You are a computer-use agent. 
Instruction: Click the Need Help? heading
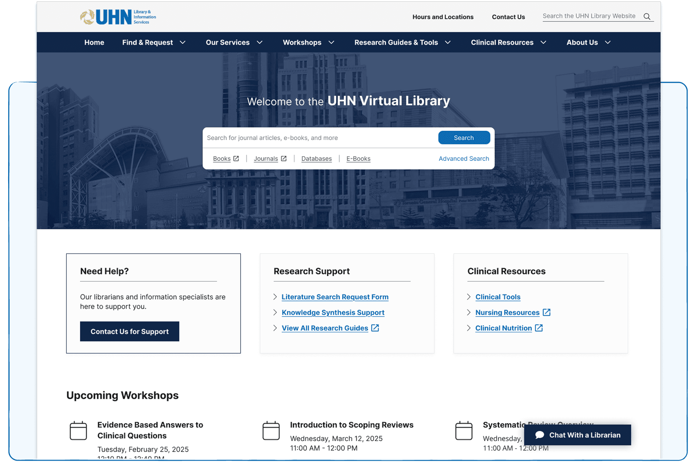pos(105,271)
